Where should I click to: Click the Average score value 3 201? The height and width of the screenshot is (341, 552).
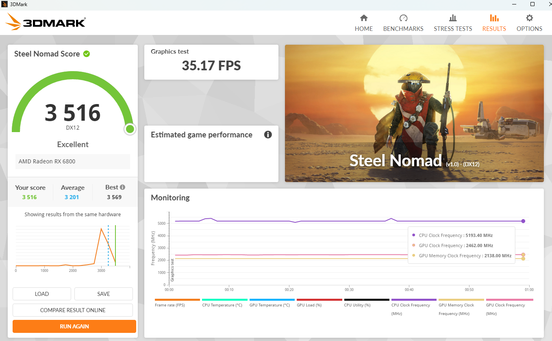(72, 197)
